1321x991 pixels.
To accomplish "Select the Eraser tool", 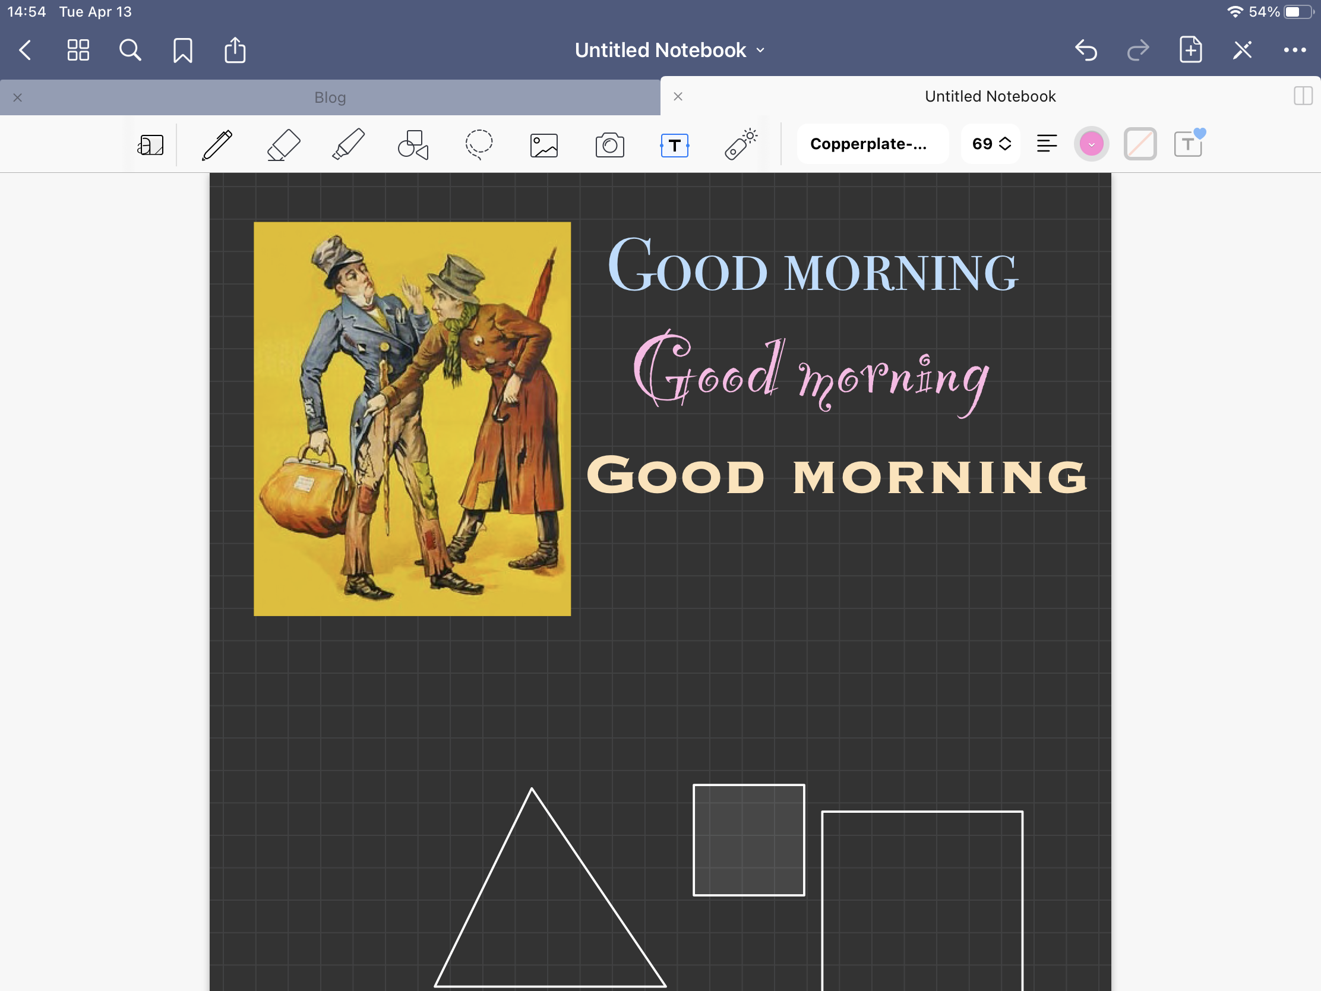I will pyautogui.click(x=283, y=144).
